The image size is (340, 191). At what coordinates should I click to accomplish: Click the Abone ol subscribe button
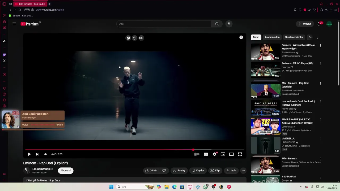66,171
